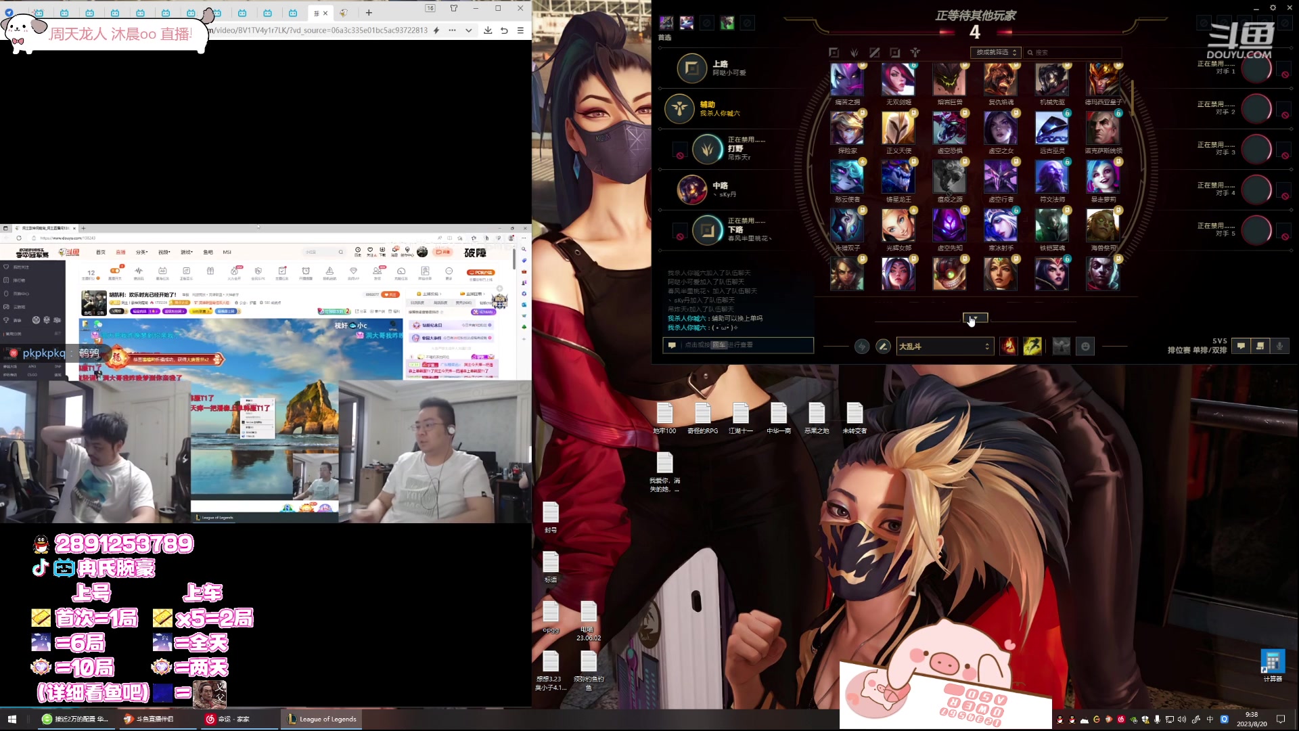Filter champions by top lane role icon
Image resolution: width=1299 pixels, height=731 pixels.
(834, 52)
